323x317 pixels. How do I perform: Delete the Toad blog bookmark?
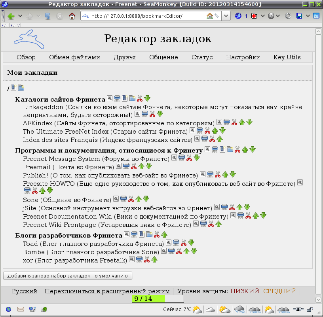point(176,243)
